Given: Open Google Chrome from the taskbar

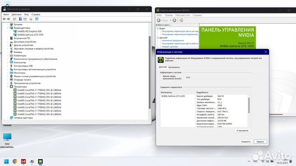Looking at the screenshot, I should tap(15, 161).
